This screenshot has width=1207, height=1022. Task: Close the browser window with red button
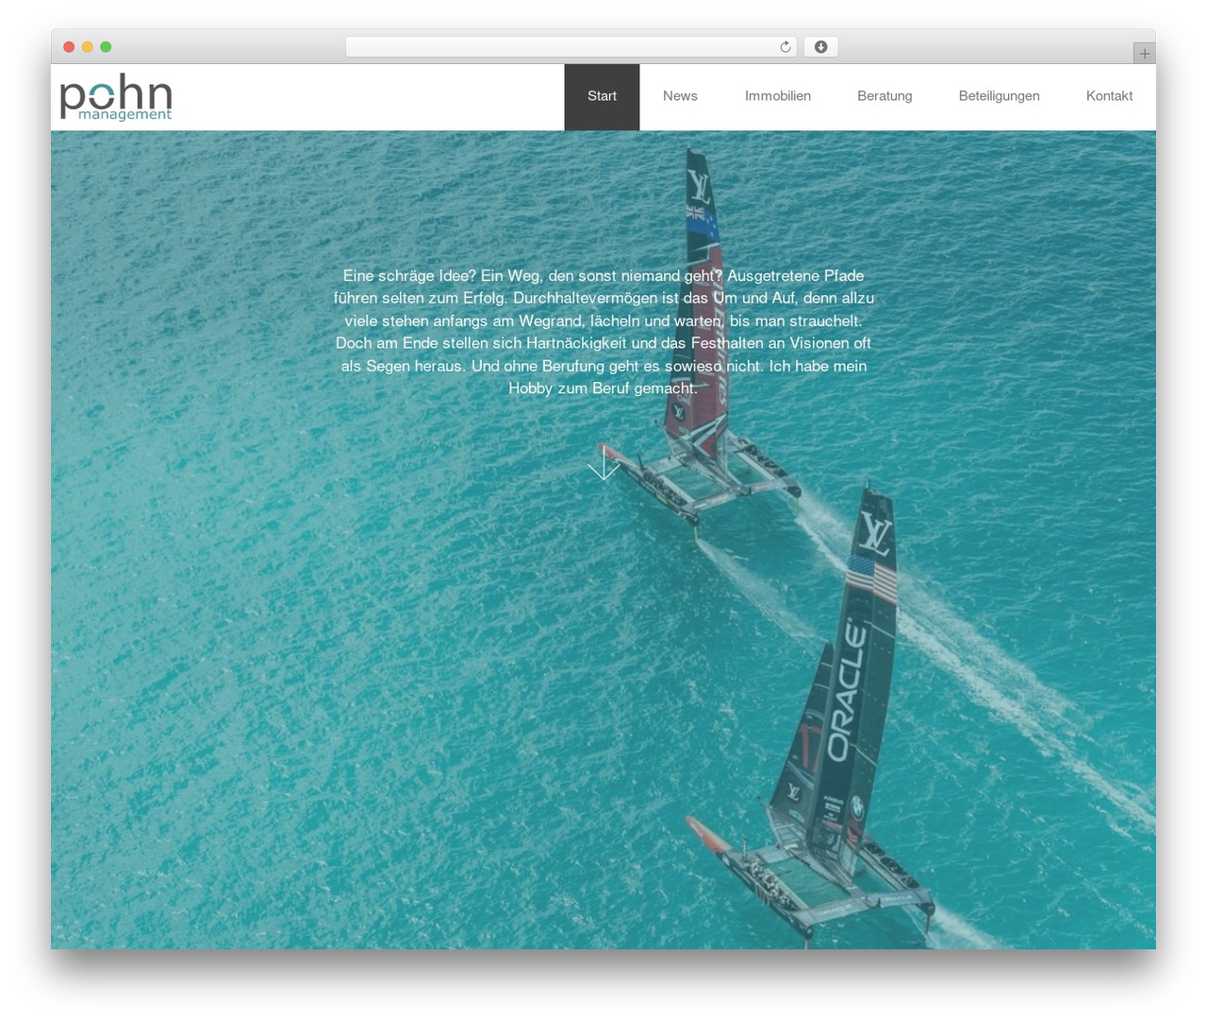point(69,47)
